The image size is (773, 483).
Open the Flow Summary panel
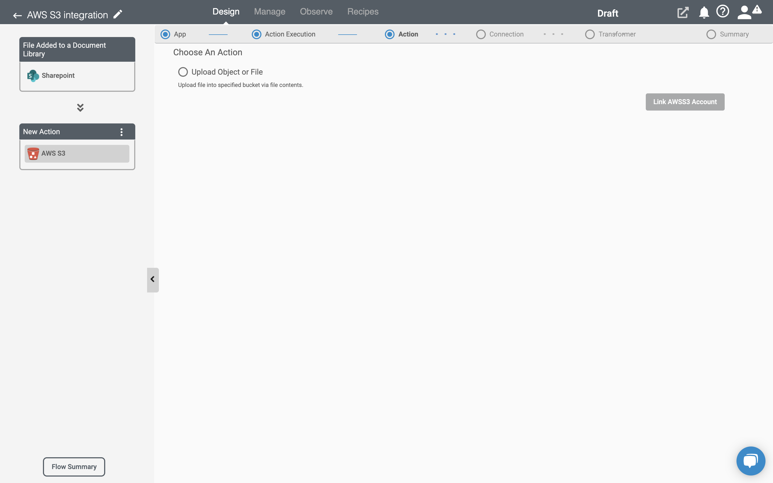pos(74,466)
